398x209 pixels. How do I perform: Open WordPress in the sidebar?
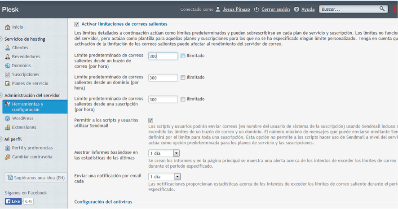(x=22, y=118)
